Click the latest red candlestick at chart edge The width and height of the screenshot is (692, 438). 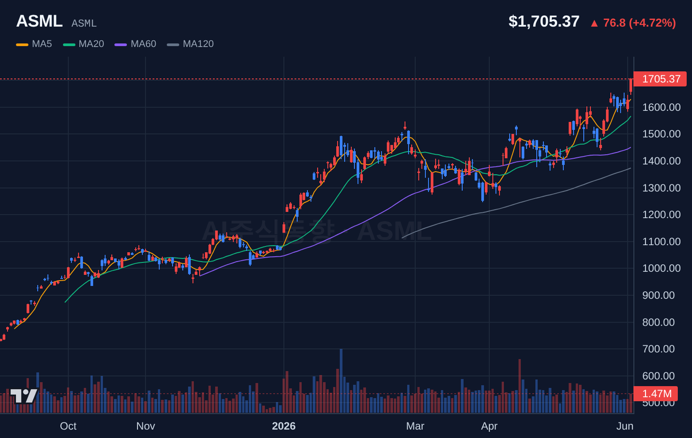coord(631,86)
